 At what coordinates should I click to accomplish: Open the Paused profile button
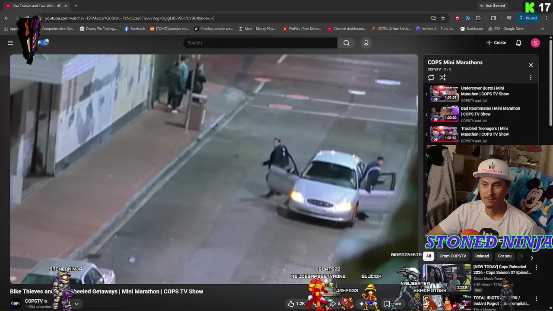click(x=528, y=18)
